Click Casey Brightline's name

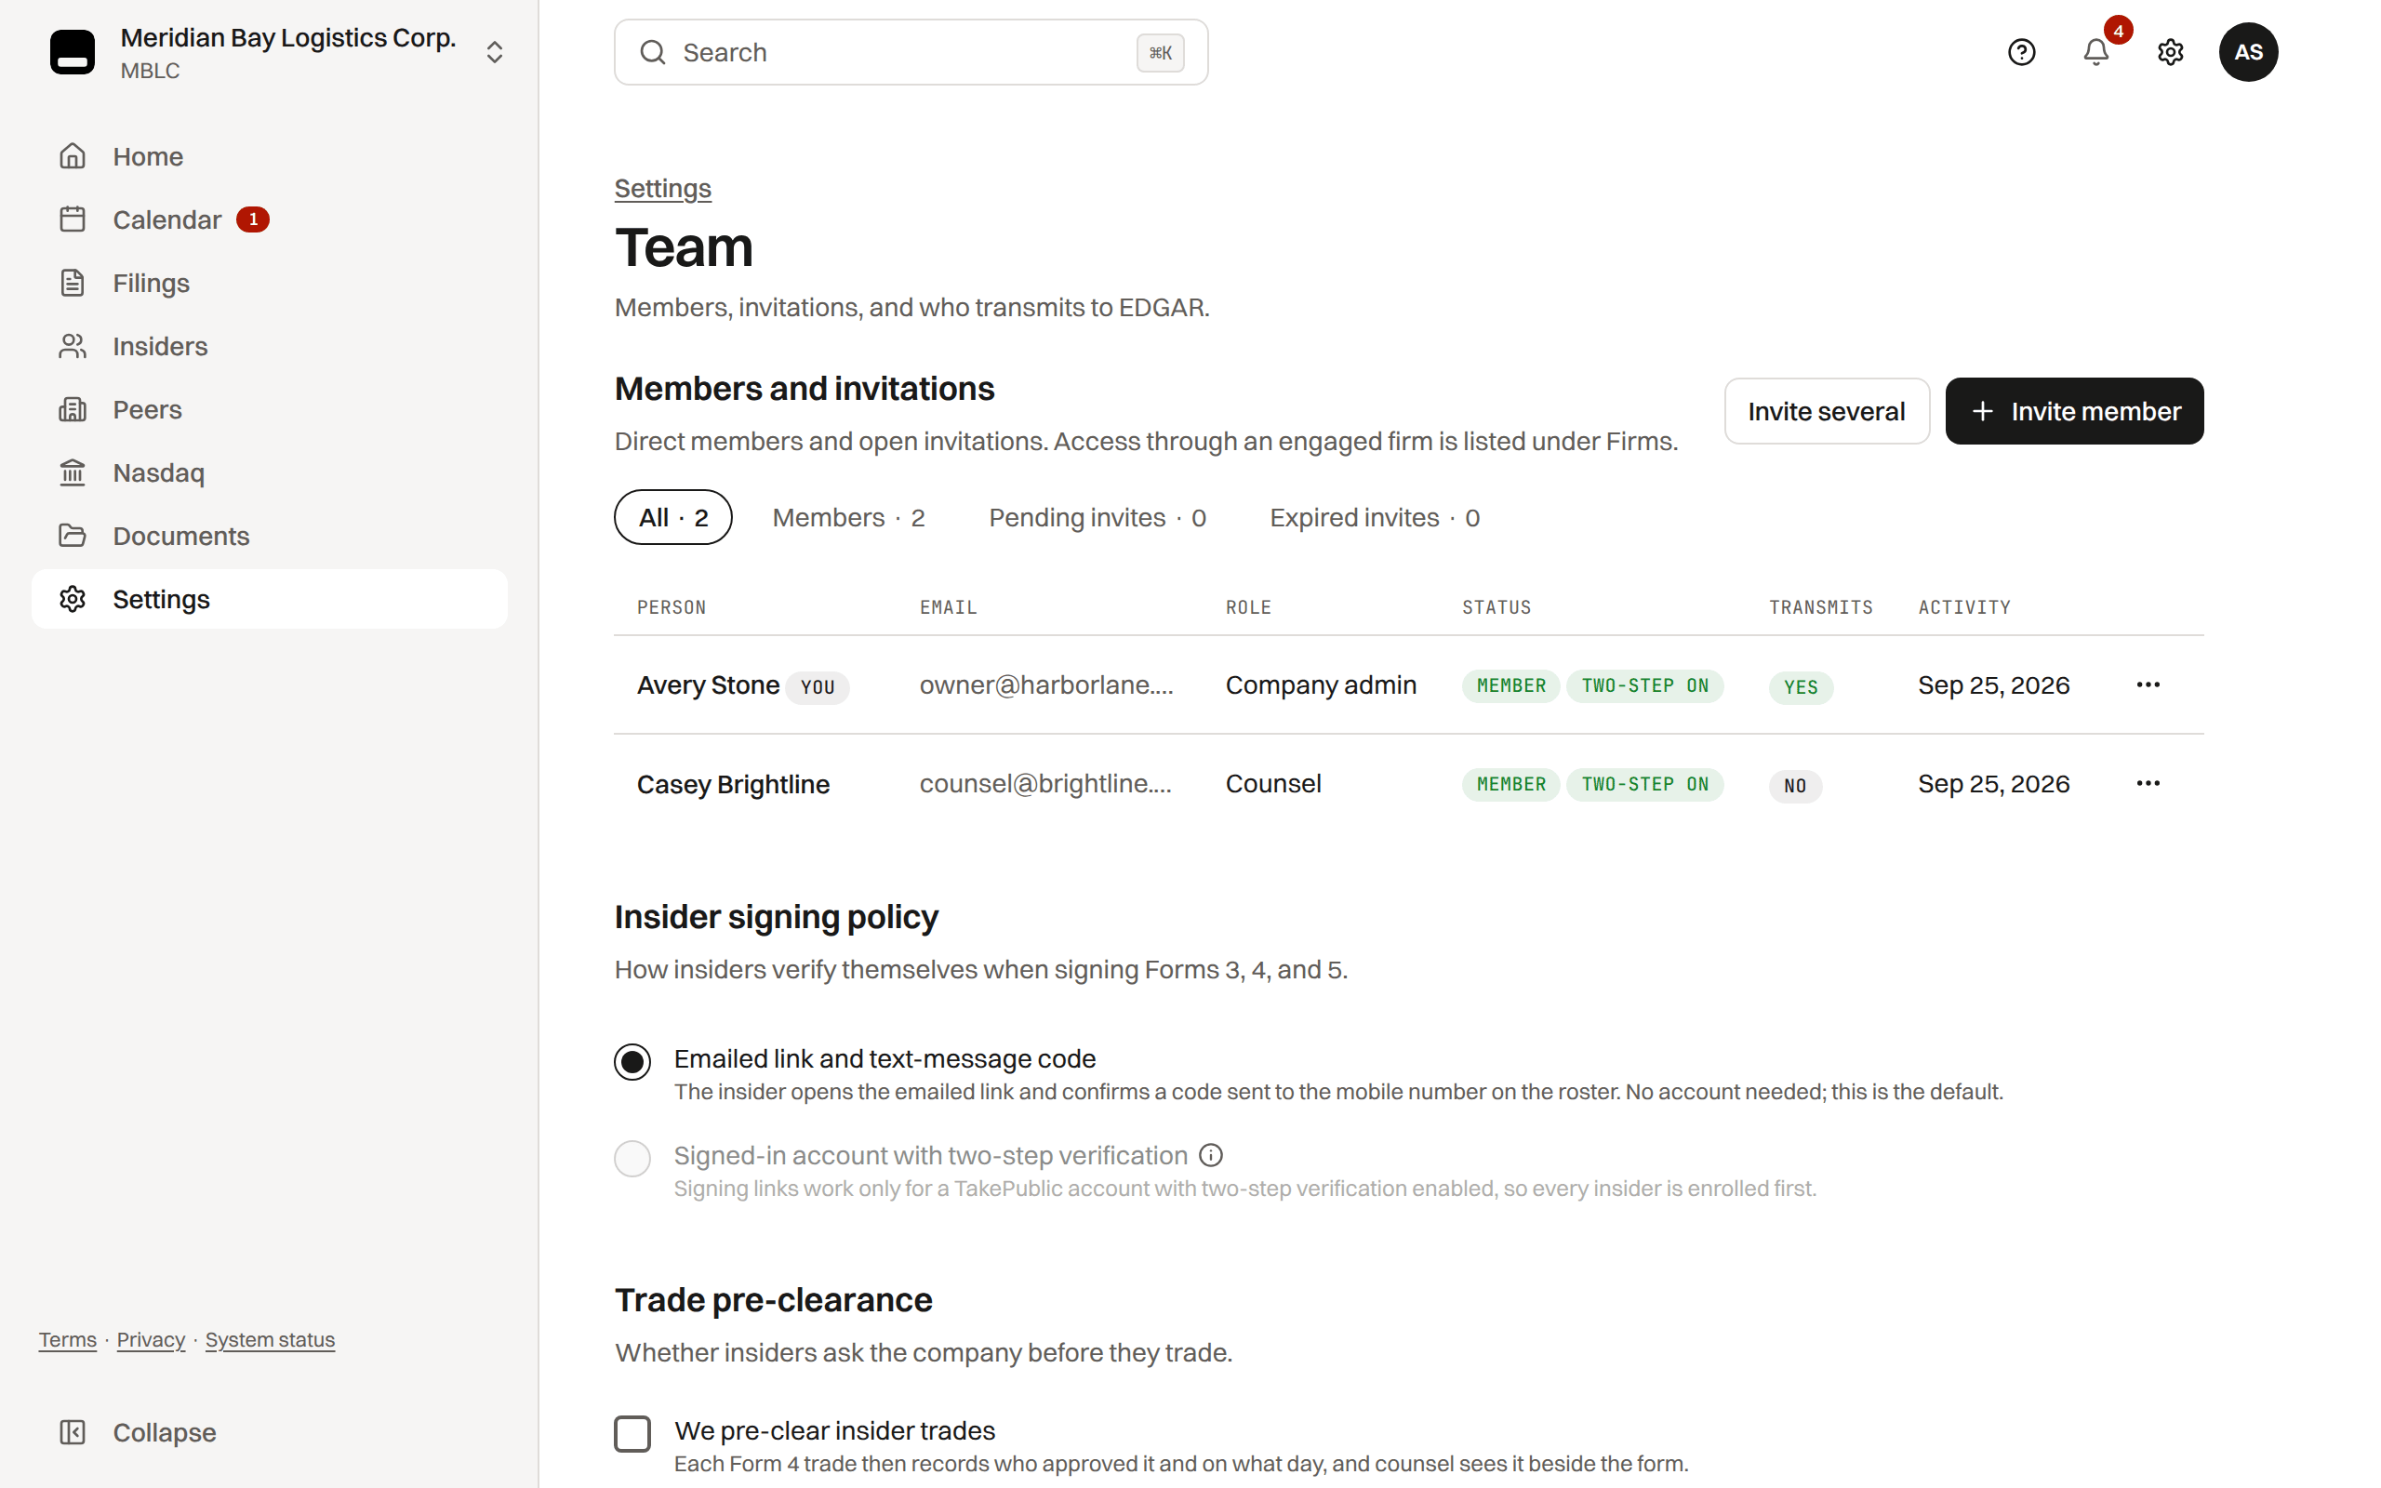pos(733,784)
